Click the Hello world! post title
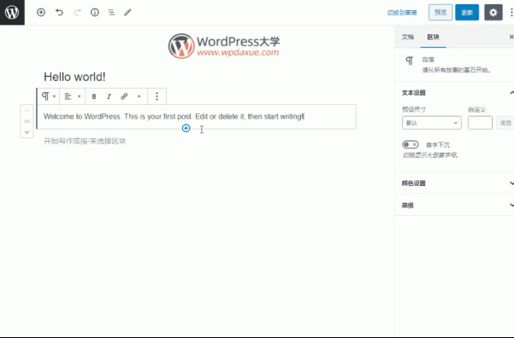 click(74, 77)
